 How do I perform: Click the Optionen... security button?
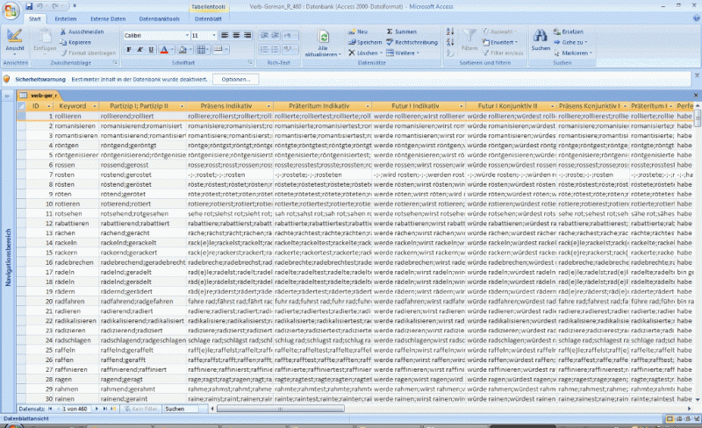tap(235, 79)
